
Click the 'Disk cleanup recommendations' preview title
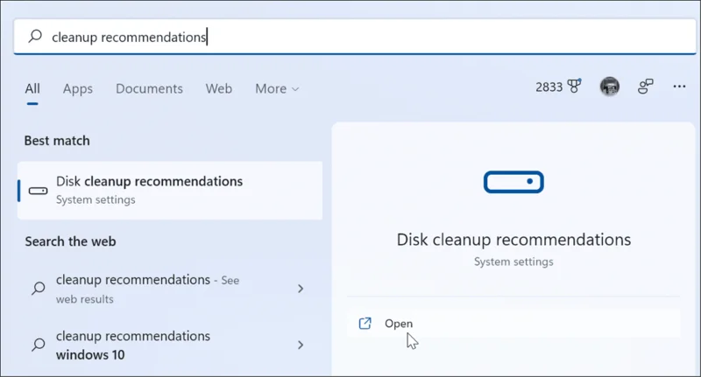click(513, 240)
